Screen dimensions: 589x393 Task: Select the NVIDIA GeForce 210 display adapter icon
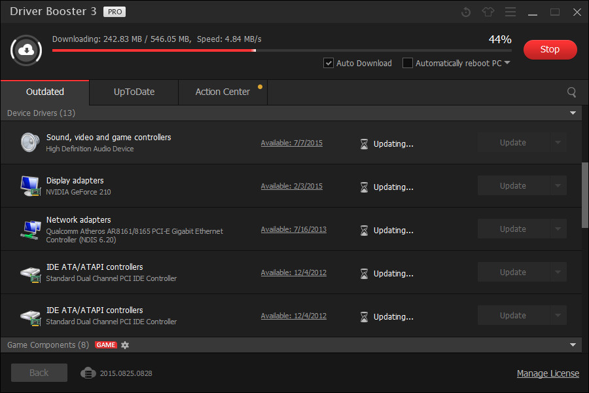(x=30, y=185)
